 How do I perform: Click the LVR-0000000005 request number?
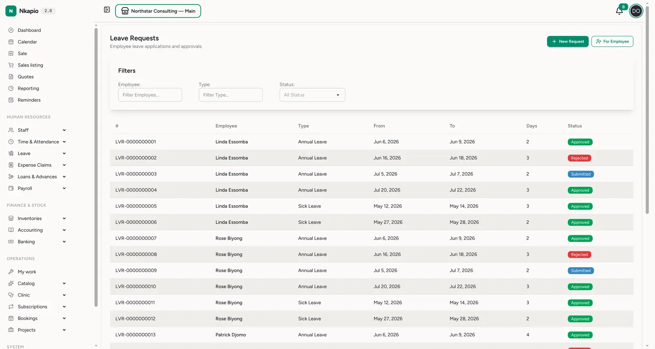click(x=136, y=206)
